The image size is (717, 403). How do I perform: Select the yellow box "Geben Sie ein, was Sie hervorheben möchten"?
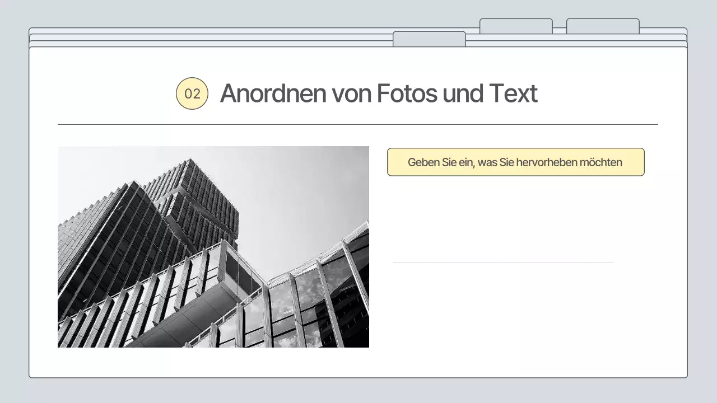515,162
